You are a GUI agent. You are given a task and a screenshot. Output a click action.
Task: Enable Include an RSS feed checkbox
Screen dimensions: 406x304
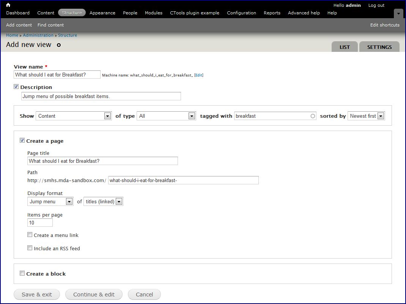tap(30, 248)
